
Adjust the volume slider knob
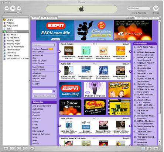tap(18, 13)
